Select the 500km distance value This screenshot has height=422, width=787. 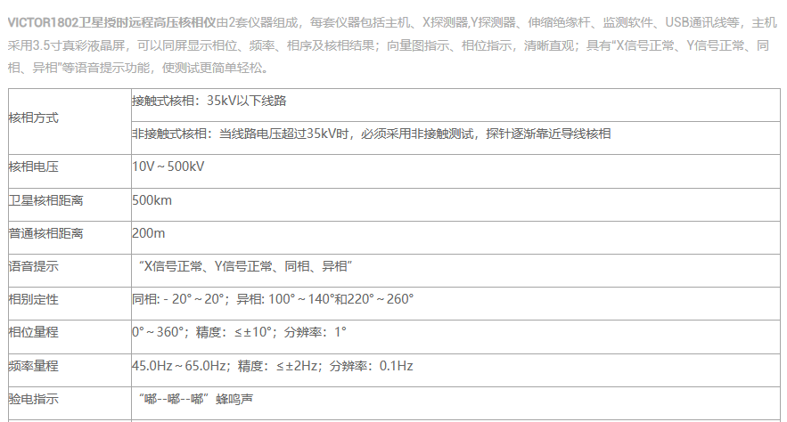152,200
